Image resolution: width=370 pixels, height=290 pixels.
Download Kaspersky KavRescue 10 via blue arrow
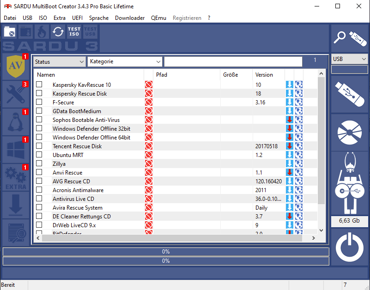point(289,85)
